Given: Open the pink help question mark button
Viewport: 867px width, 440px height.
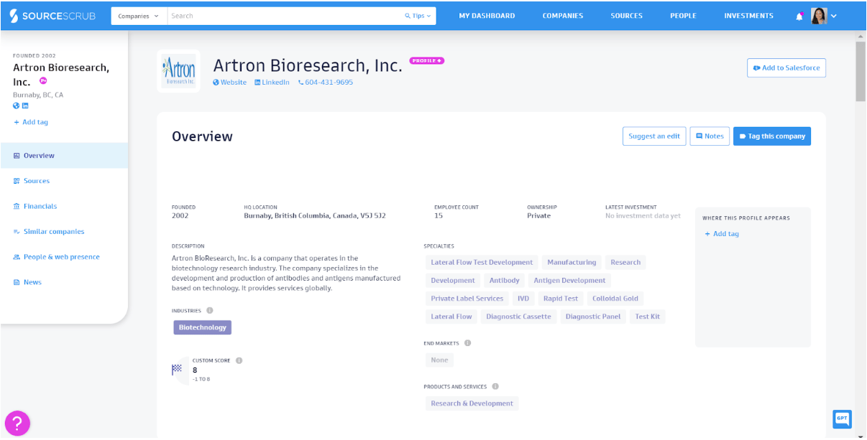Looking at the screenshot, I should [17, 423].
